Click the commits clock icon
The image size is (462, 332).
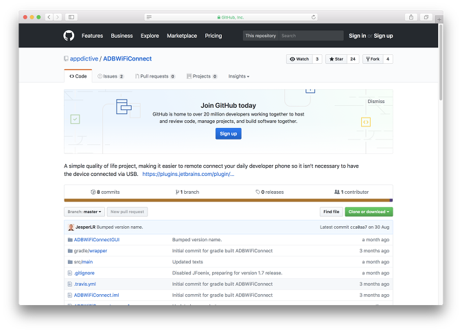[93, 192]
